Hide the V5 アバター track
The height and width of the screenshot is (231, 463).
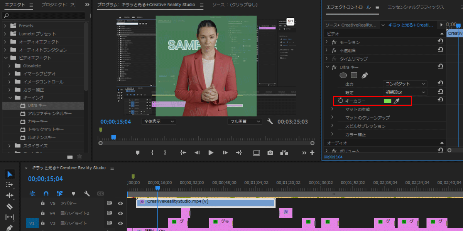[120, 203]
